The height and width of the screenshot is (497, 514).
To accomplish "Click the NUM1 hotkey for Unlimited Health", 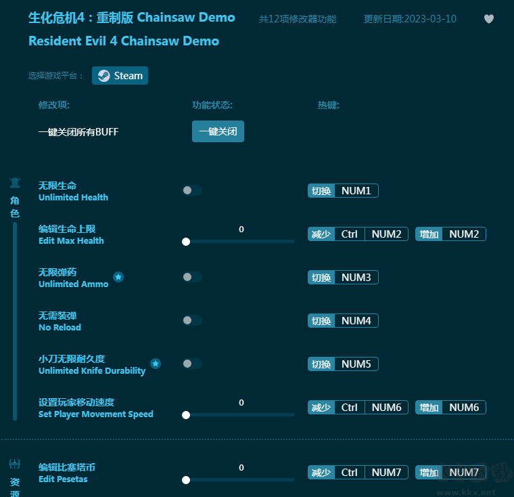I will point(356,191).
